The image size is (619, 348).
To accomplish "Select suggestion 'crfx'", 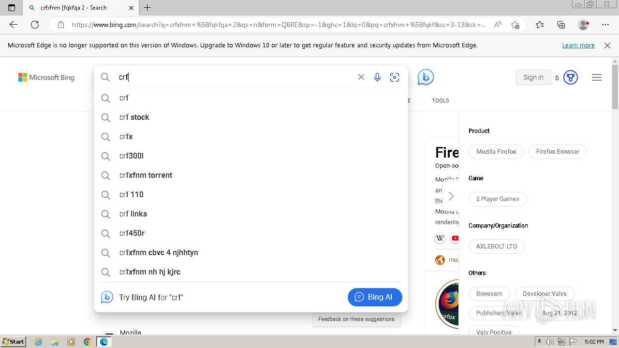I will click(251, 136).
